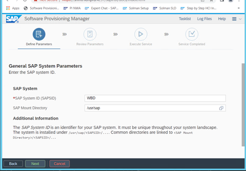This screenshot has height=171, width=246.
Task: Click the SAP System ID (SAPSID) label
Action: 34,98
